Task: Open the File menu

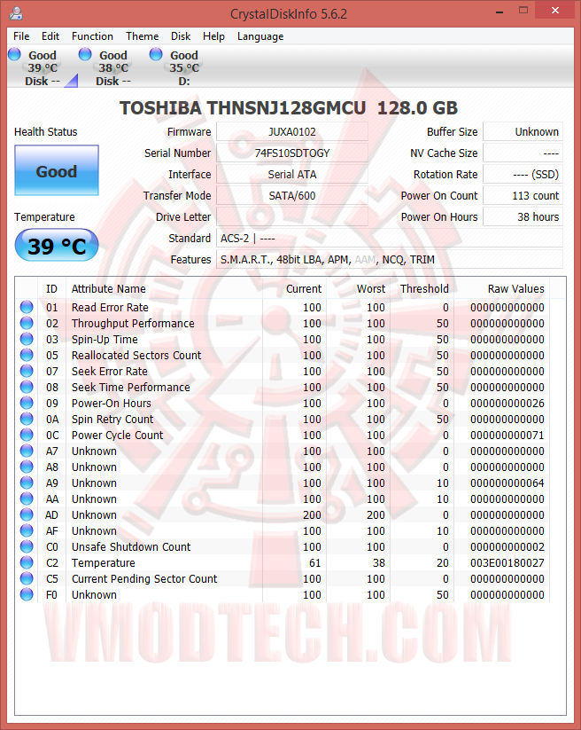Action: [x=21, y=36]
